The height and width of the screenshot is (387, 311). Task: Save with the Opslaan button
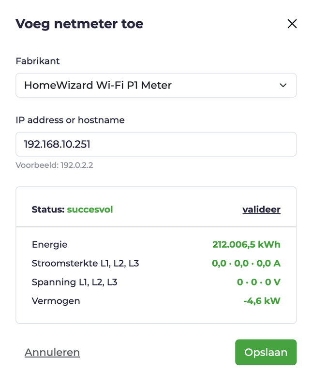[x=266, y=352]
